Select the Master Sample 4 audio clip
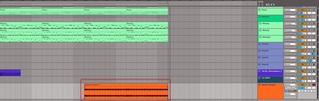This screenshot has width=319, height=101. coord(126,91)
